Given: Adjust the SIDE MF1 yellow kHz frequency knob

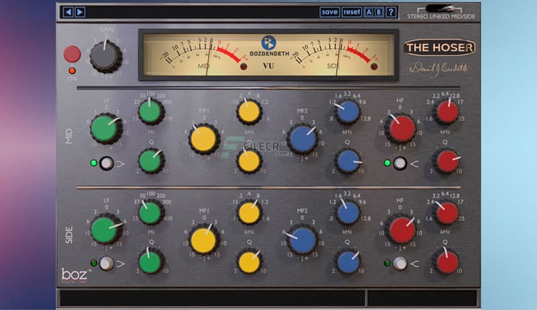Looking at the screenshot, I should click(249, 212).
